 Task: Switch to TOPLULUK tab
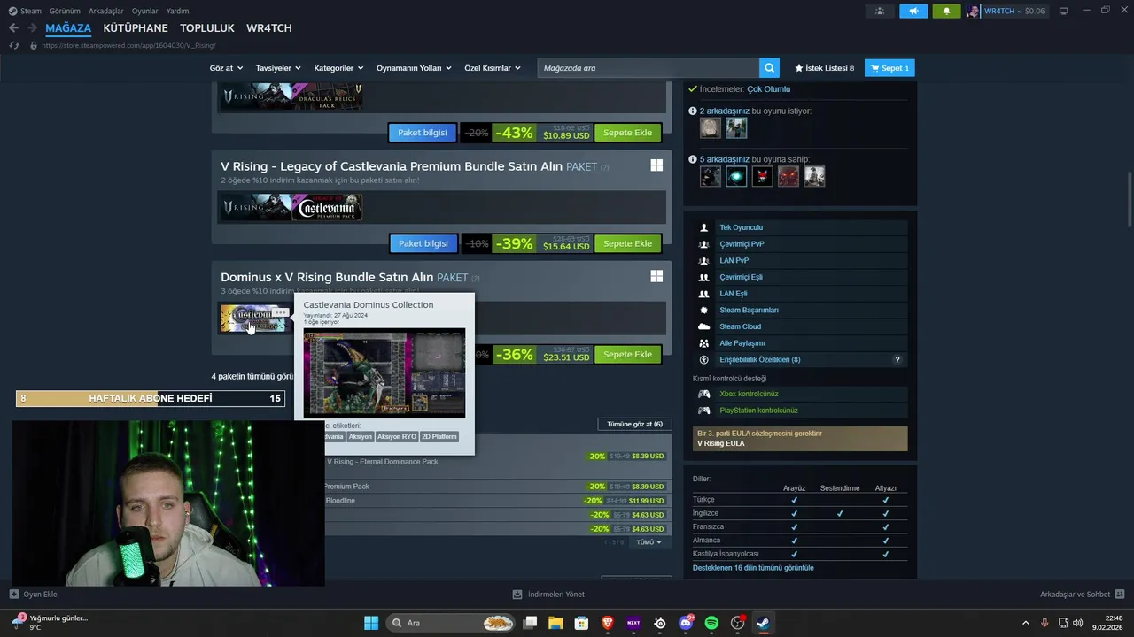point(207,28)
